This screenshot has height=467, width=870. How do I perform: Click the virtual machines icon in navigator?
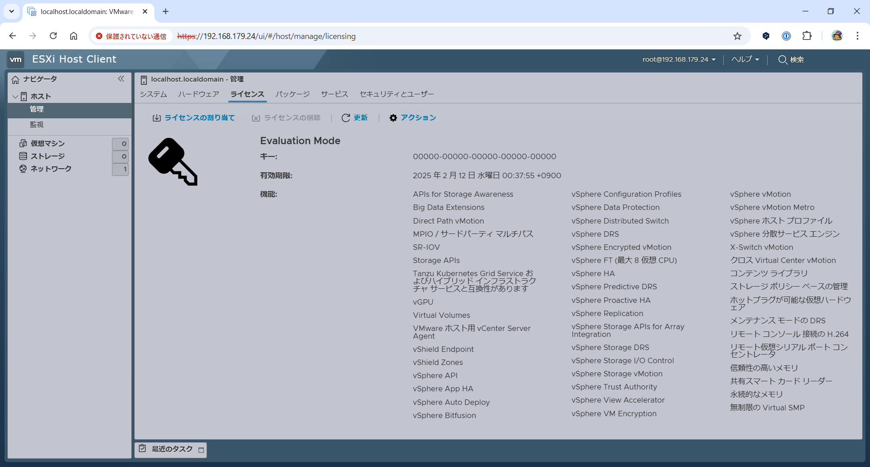pyautogui.click(x=23, y=143)
